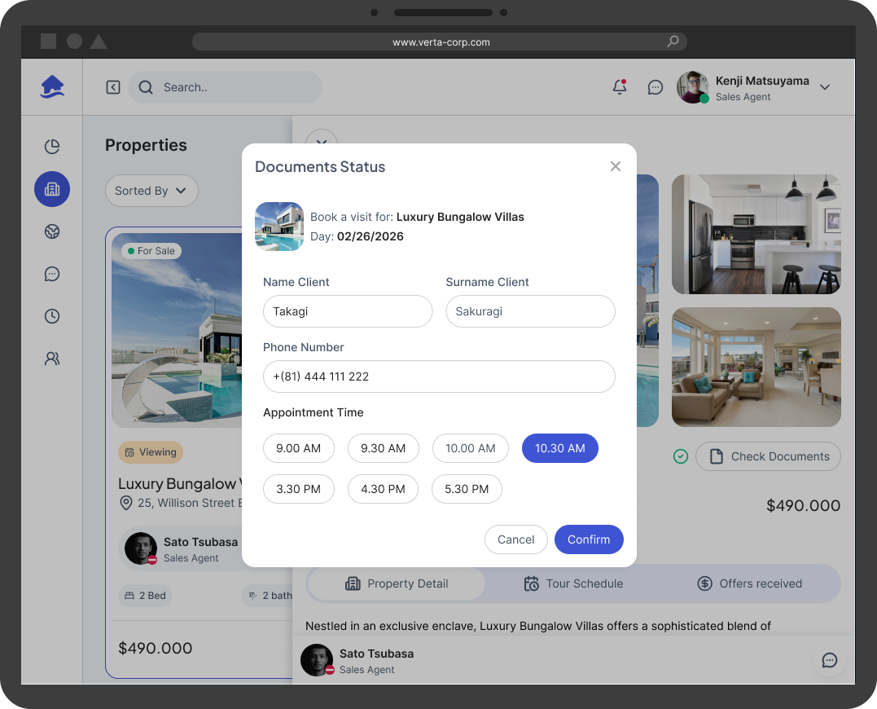877x709 pixels.
Task: Click Kenji Matsuyama profile avatar
Action: (693, 87)
